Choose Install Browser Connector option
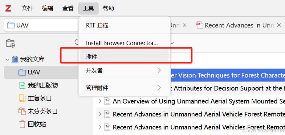Viewport: 285px width, 135px height. point(122,43)
